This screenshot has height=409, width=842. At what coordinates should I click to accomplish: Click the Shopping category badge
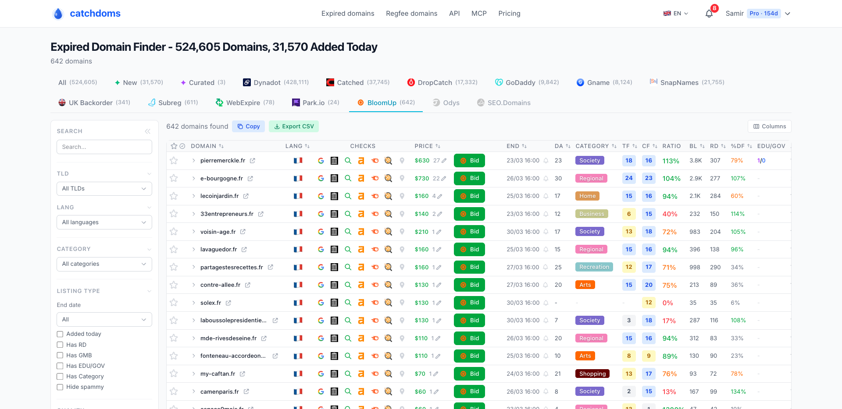[x=592, y=374]
